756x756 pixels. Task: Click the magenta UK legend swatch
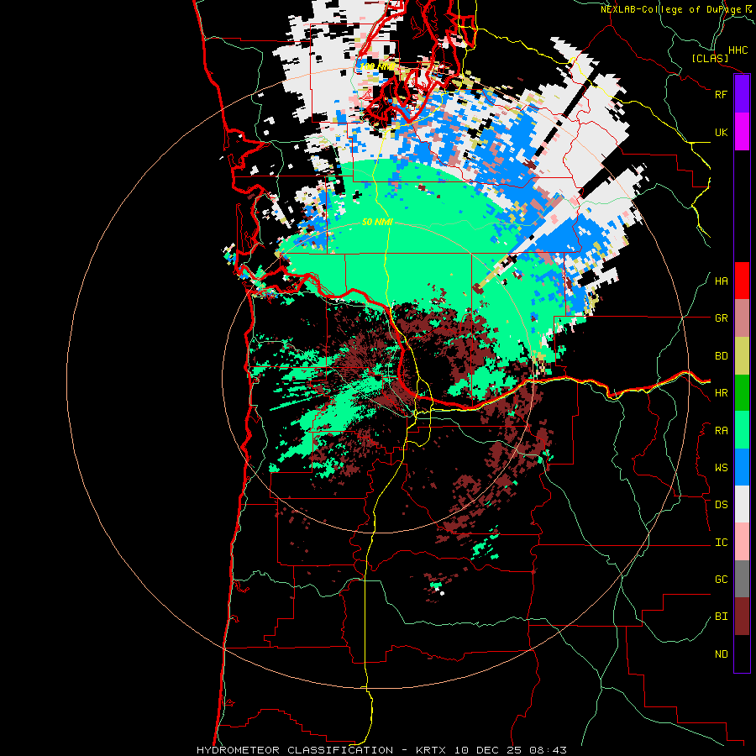(x=742, y=132)
